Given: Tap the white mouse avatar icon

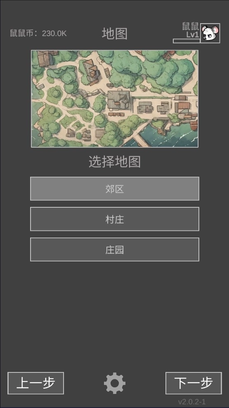Looking at the screenshot, I should click(210, 33).
